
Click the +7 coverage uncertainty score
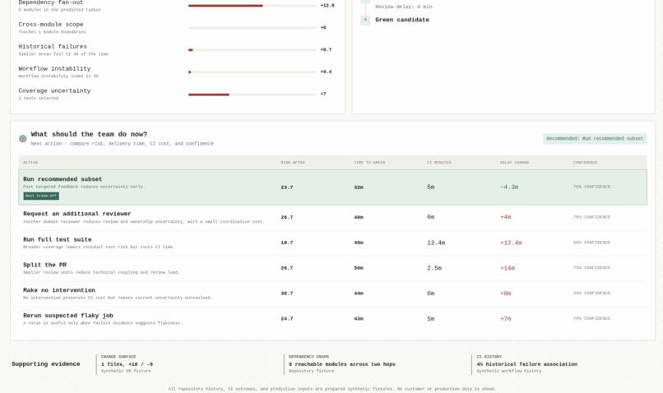[323, 94]
